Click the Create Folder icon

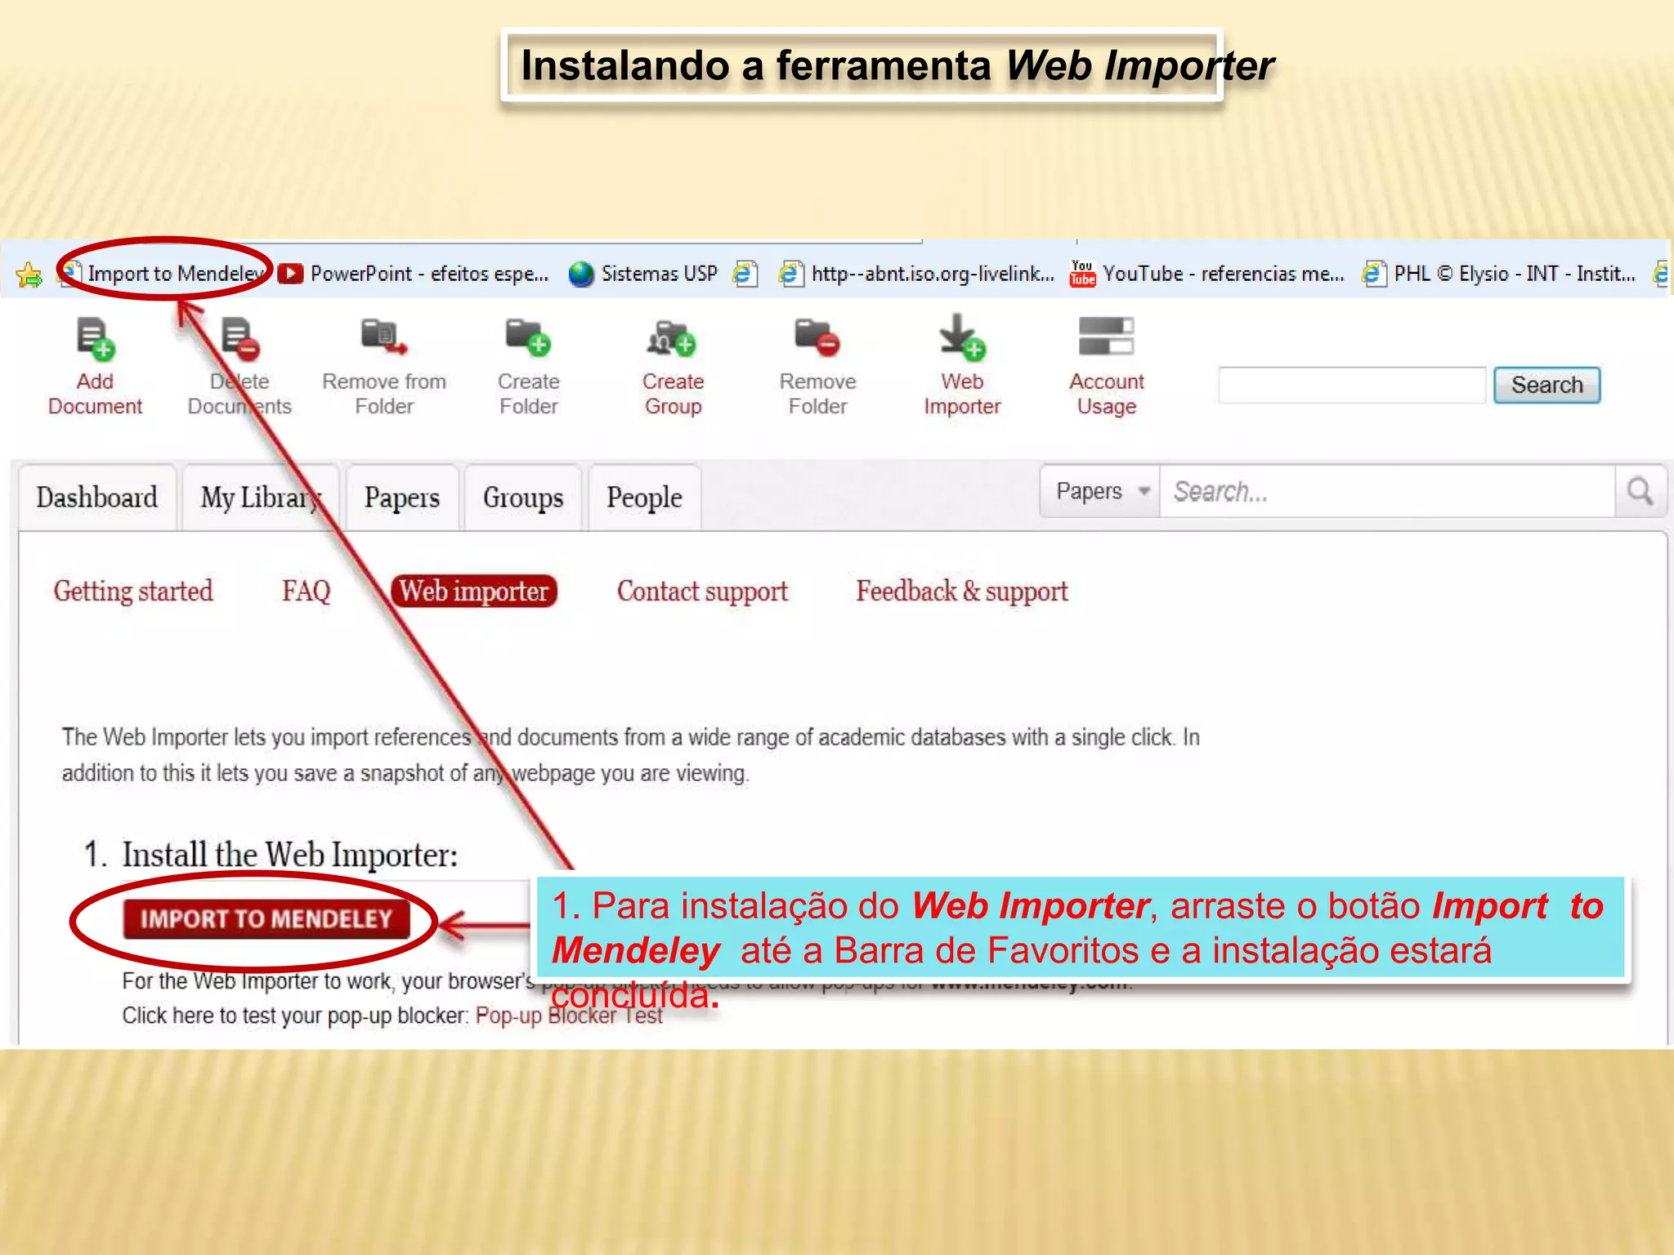[x=528, y=337]
